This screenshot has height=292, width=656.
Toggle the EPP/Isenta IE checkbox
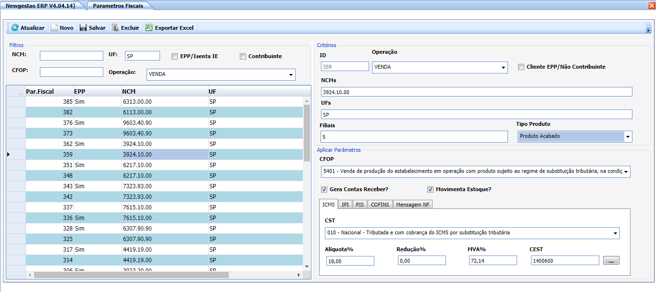(175, 56)
